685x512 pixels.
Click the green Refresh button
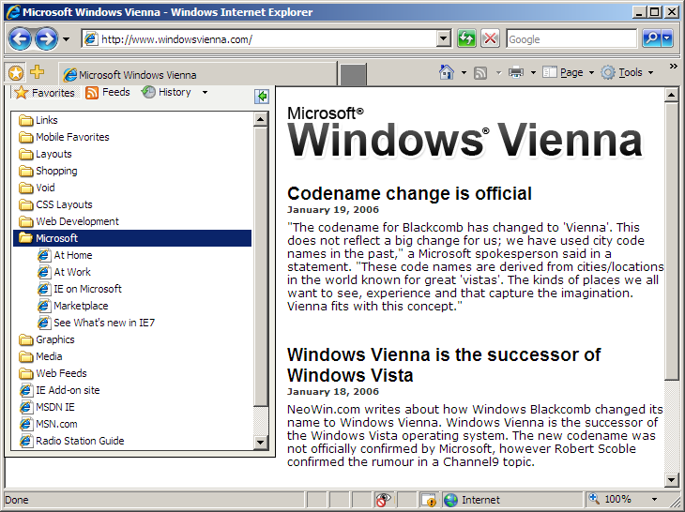(466, 38)
